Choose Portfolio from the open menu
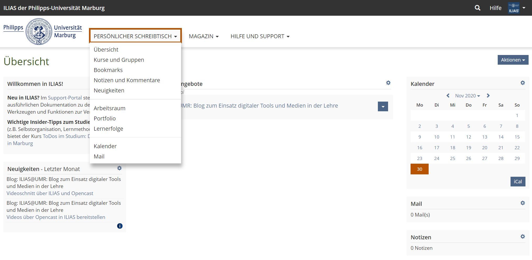Screen dimensions: 532x260 pos(105,118)
